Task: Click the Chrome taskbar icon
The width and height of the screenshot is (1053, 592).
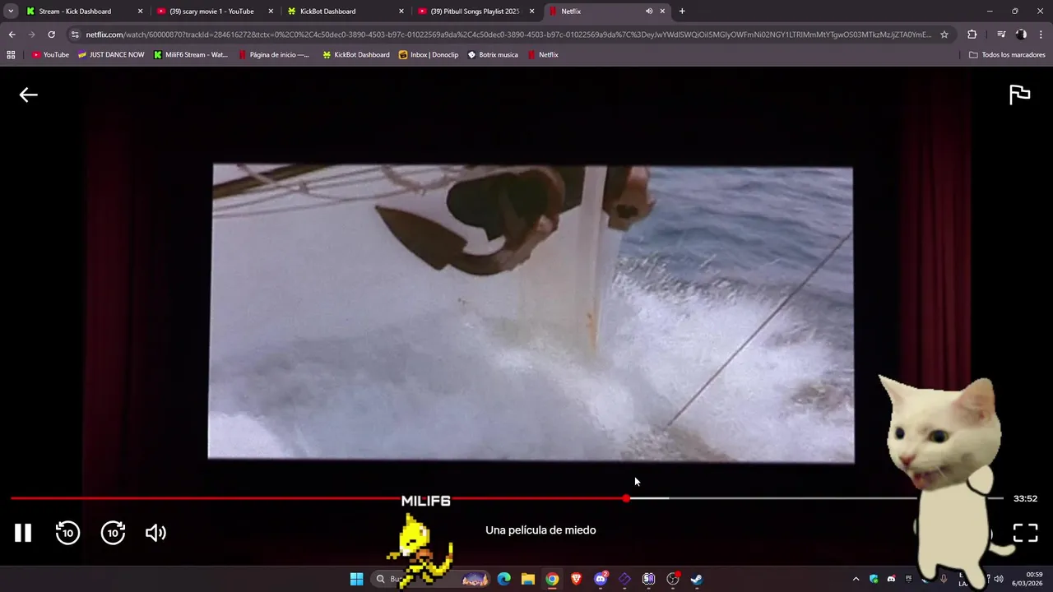Action: coord(552,579)
